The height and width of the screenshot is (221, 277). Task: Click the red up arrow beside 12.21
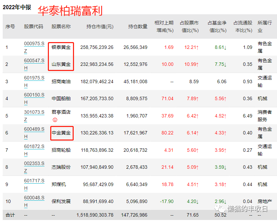click(x=198, y=47)
